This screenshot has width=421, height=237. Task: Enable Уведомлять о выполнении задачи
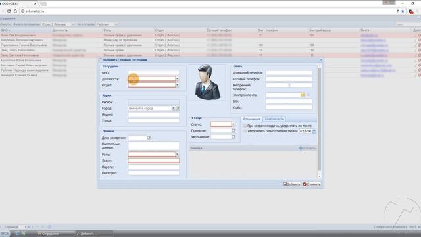[245, 131]
